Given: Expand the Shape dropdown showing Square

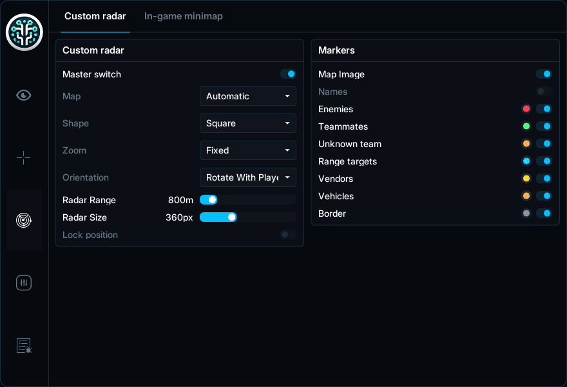Looking at the screenshot, I should coord(248,123).
